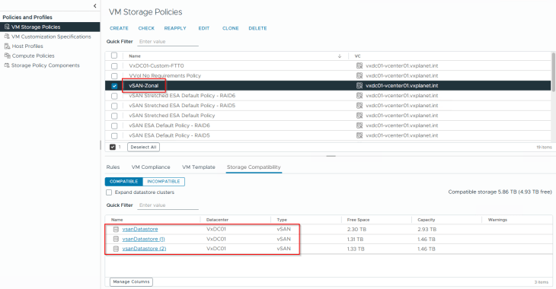This screenshot has height=289, width=556.
Task: Toggle the select-all policies header checkbox
Action: tap(114, 56)
